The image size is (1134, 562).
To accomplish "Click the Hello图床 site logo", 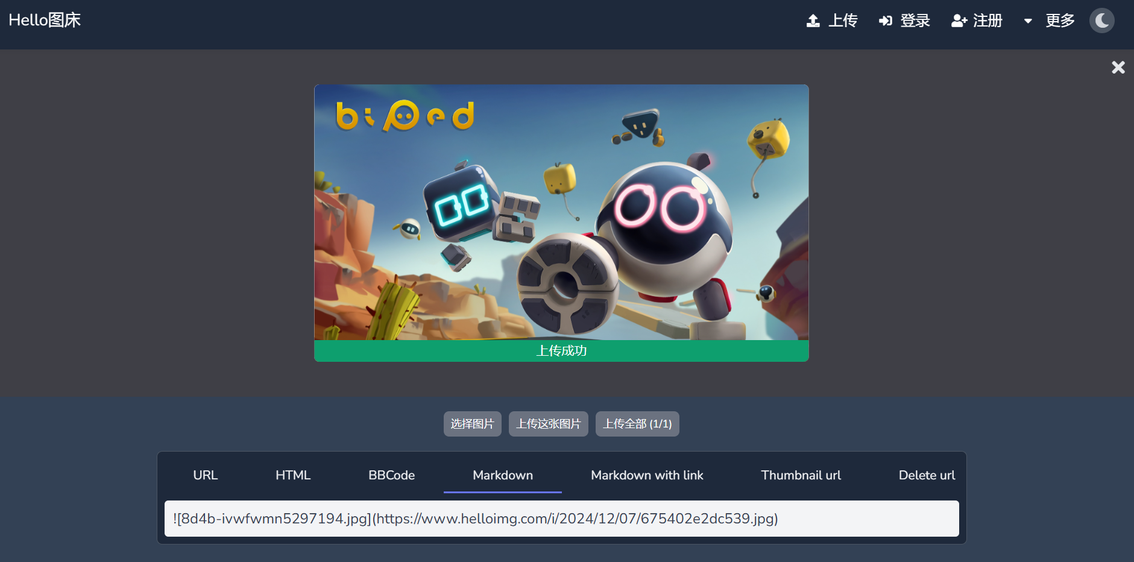I will pos(45,20).
